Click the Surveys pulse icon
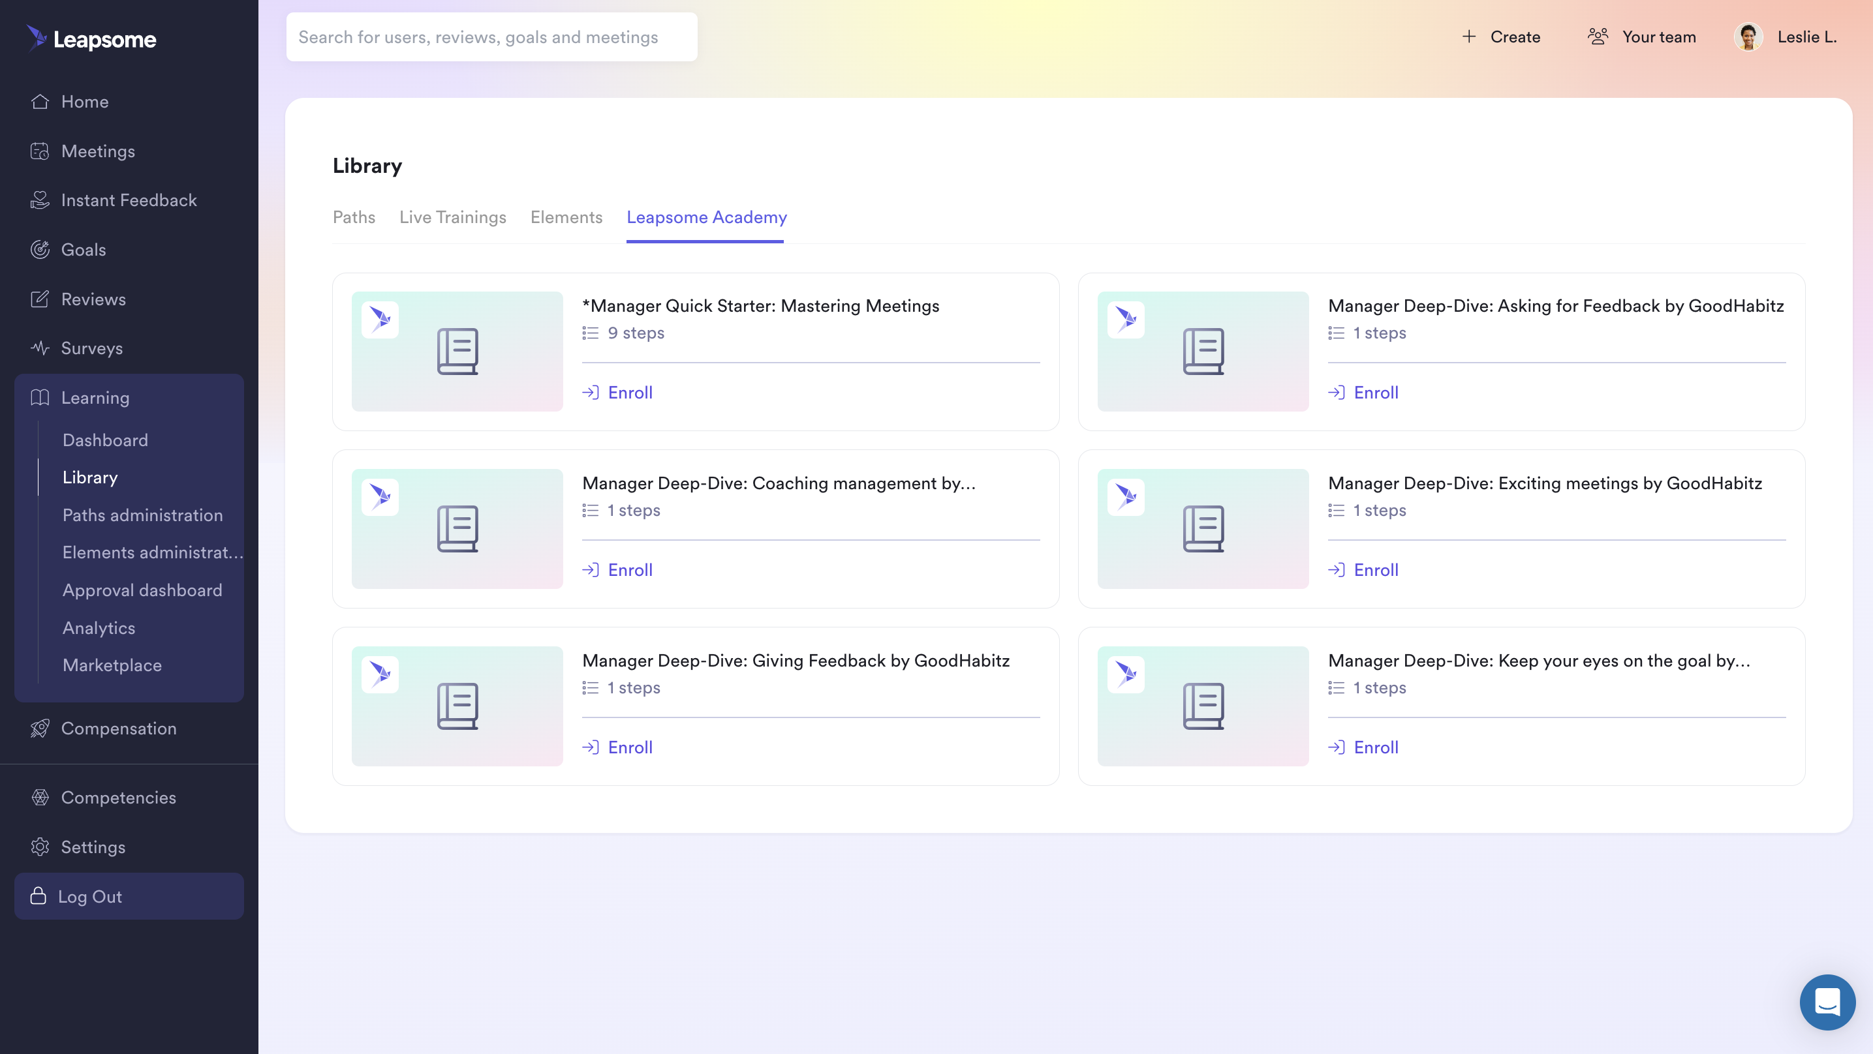 40,348
